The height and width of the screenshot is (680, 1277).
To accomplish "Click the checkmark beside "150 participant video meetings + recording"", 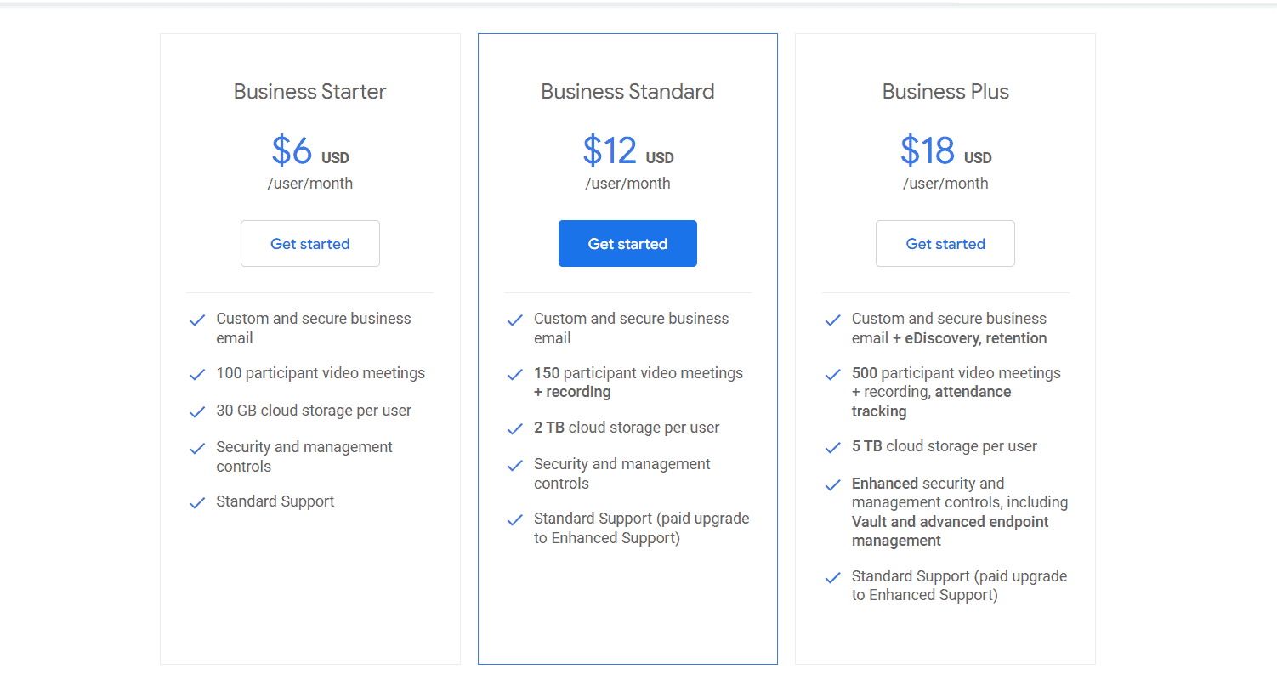I will click(514, 374).
